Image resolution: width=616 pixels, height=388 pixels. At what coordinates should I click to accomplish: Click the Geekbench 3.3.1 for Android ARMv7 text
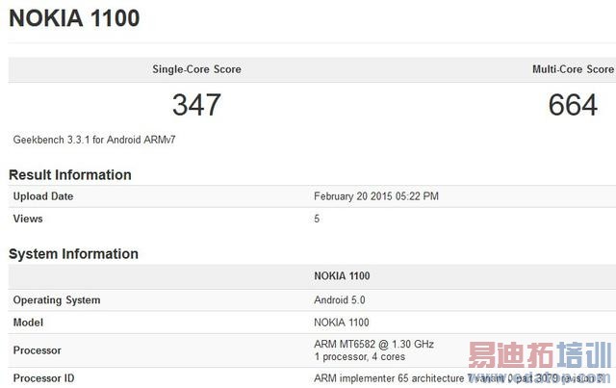(94, 140)
